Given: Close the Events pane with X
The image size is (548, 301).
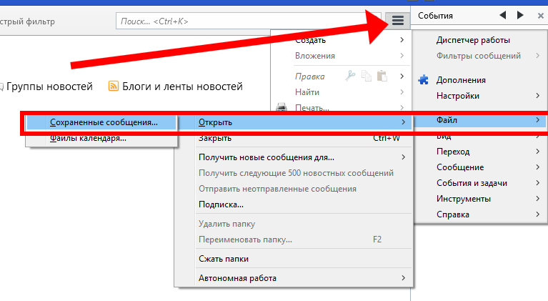Looking at the screenshot, I should (541, 15).
